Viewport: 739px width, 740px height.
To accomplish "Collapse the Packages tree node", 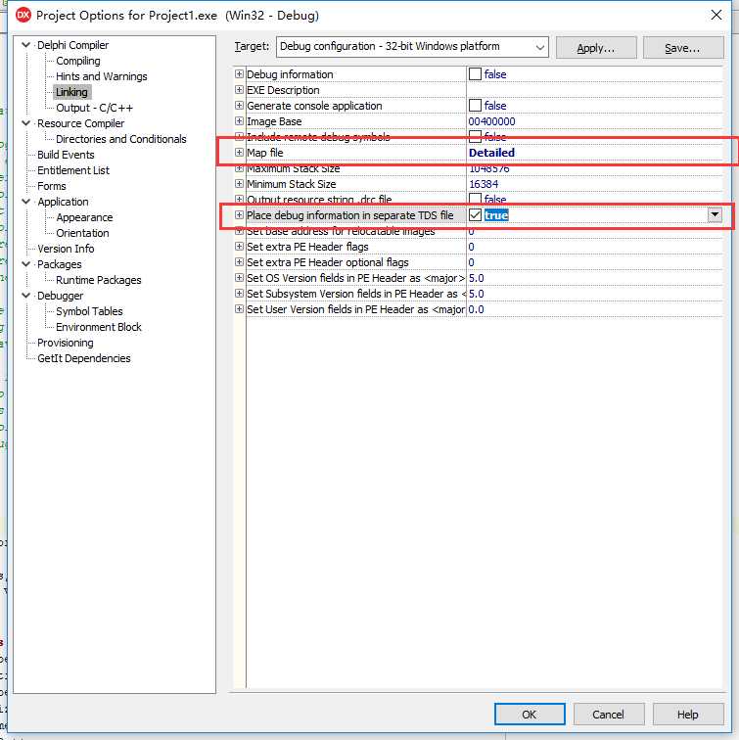I will 26,264.
